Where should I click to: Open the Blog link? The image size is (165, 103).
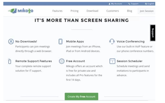(x=129, y=11)
